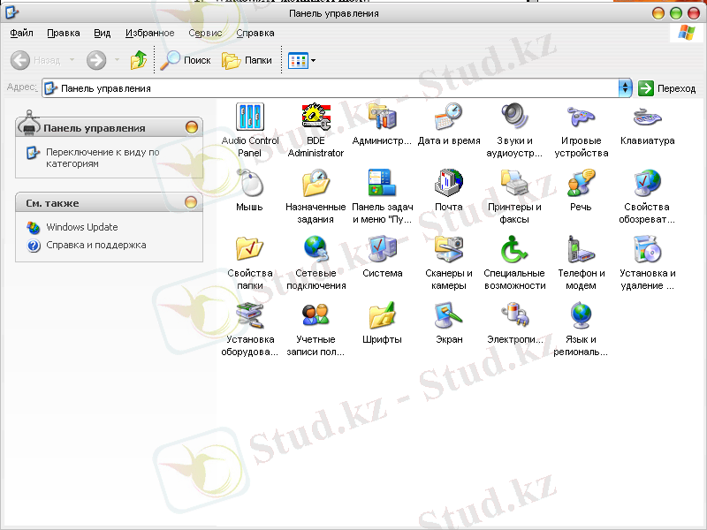Viewport: 707px width, 530px height.
Task: Open Справка и поддержка link
Action: click(x=96, y=246)
